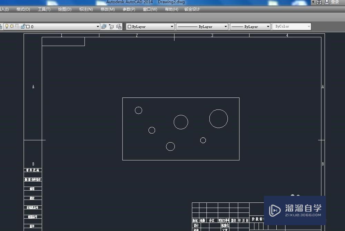This screenshot has height=231, width=345.
Task: Click the Drawing2.dwg title text
Action: point(171,2)
